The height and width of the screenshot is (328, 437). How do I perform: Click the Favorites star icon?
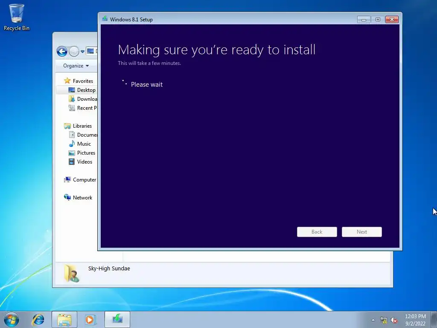click(67, 81)
